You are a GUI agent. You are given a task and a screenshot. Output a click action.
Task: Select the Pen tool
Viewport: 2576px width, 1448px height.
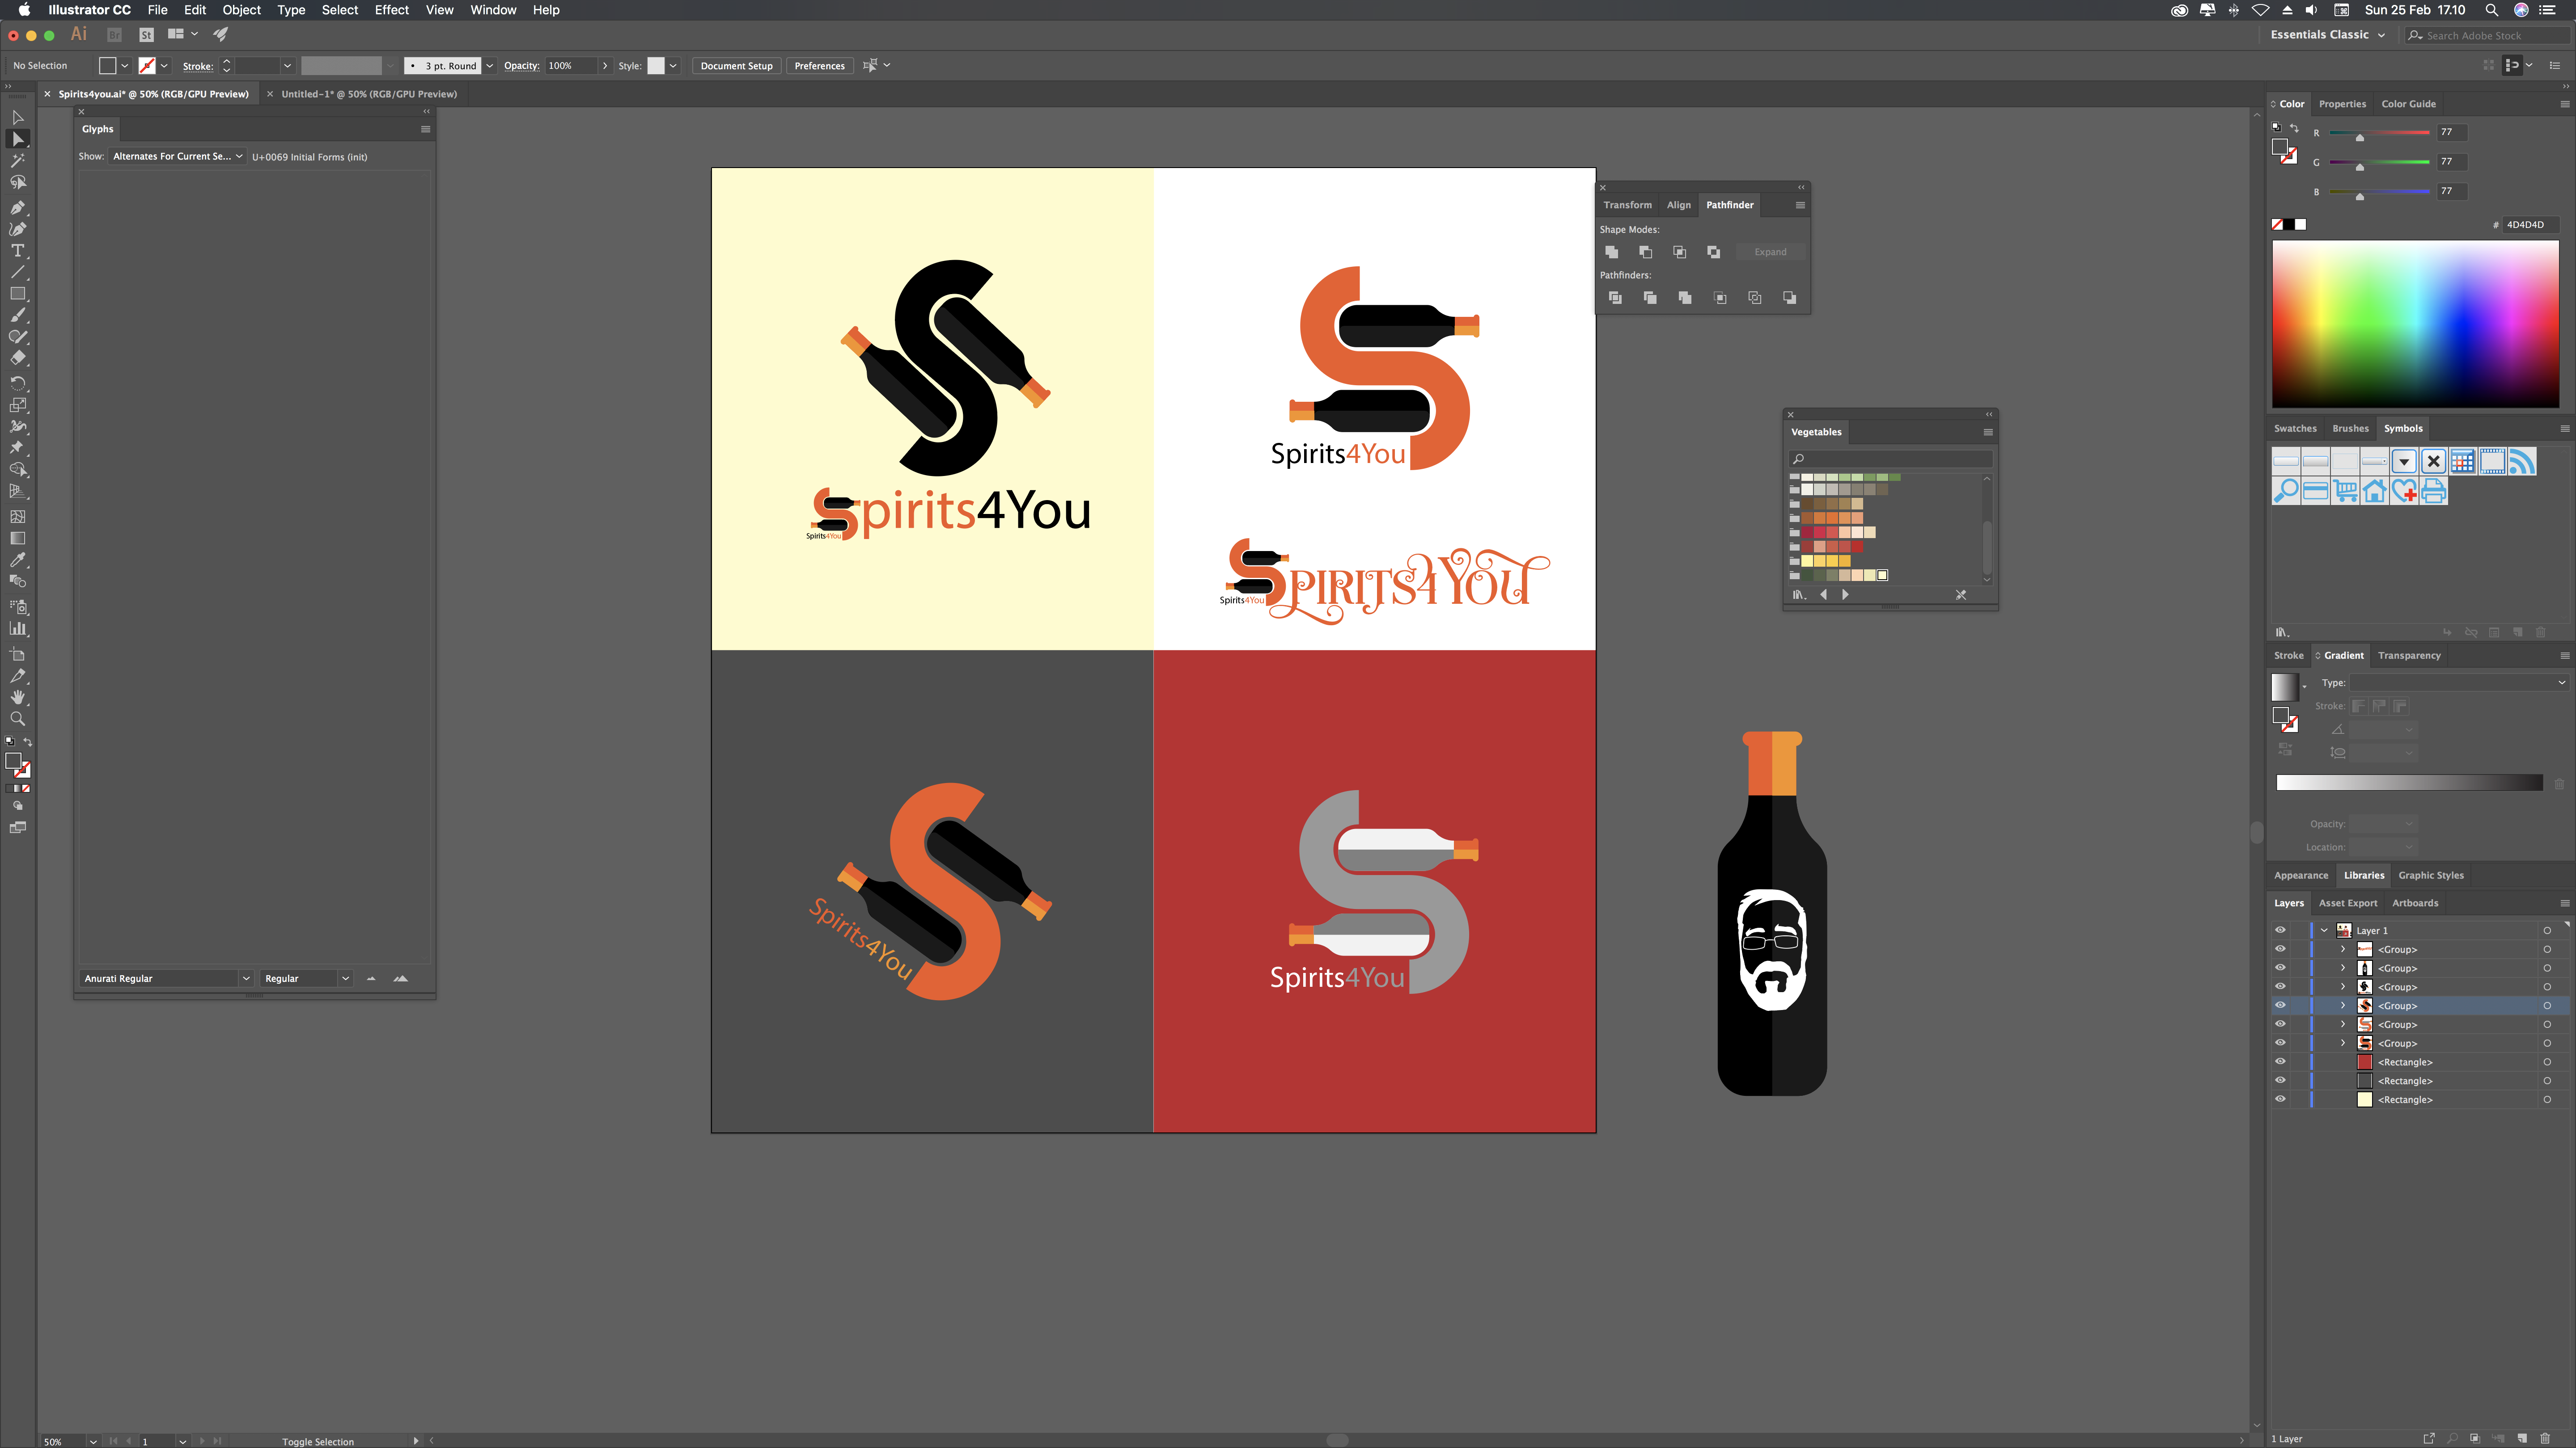[x=17, y=208]
